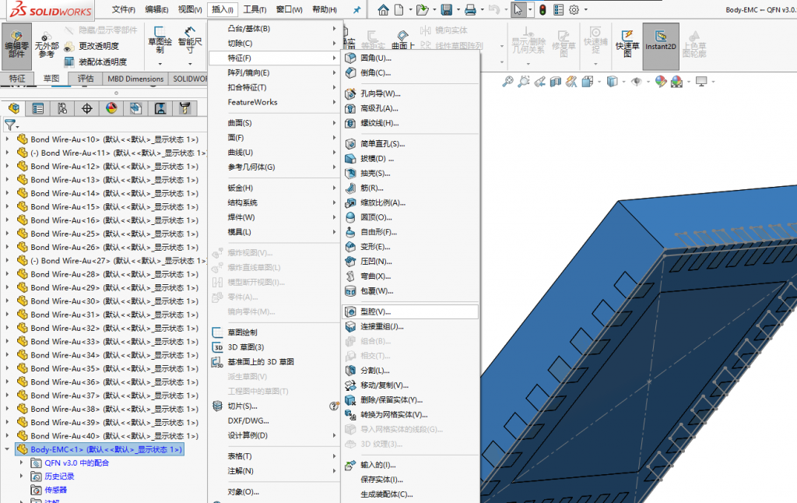Open the Options gear icon
The width and height of the screenshot is (797, 503).
click(574, 9)
